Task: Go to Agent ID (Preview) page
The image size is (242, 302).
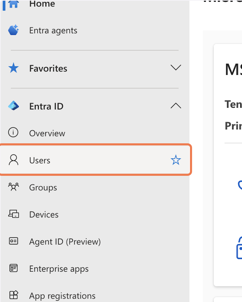Action: tap(65, 242)
